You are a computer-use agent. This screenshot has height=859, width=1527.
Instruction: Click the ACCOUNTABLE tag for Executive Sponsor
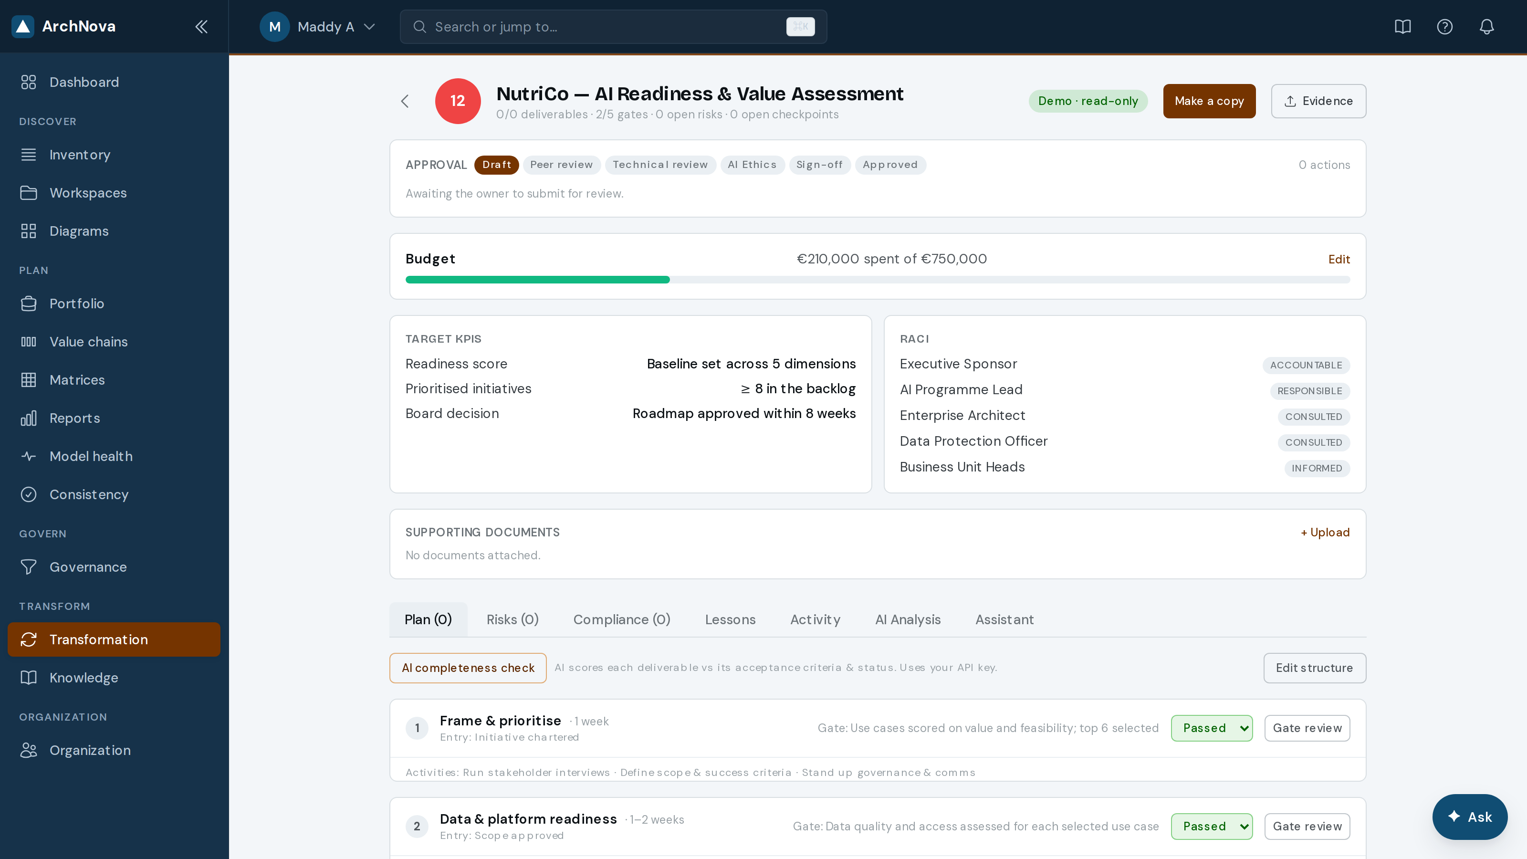pos(1306,365)
